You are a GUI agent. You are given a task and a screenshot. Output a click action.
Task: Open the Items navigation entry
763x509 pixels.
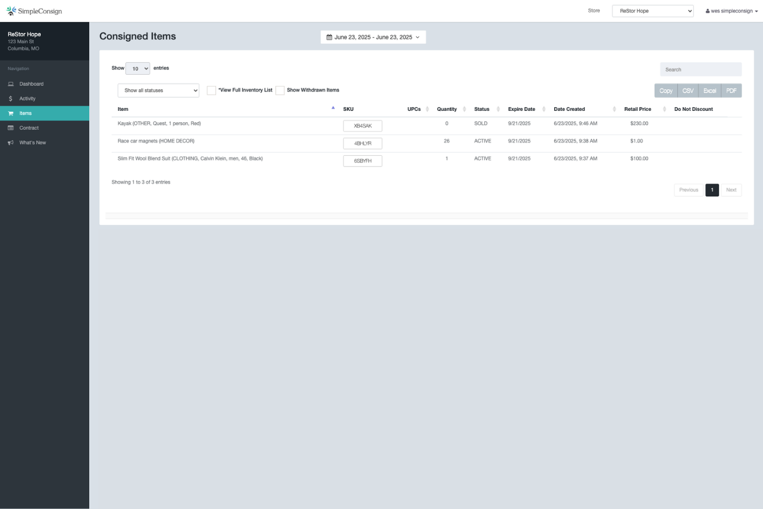coord(25,113)
